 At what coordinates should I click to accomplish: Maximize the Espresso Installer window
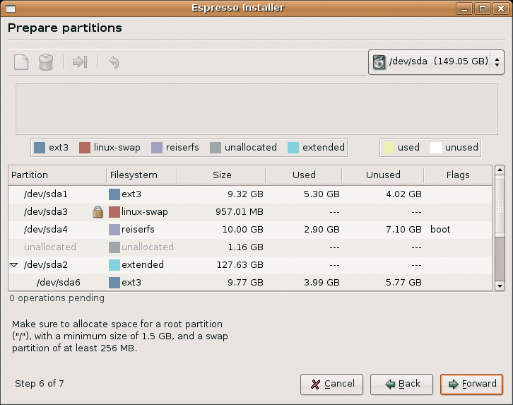click(x=482, y=8)
